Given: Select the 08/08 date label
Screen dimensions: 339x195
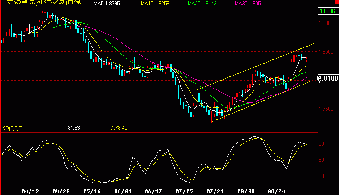Looking at the screenshot, I should coord(246,191).
